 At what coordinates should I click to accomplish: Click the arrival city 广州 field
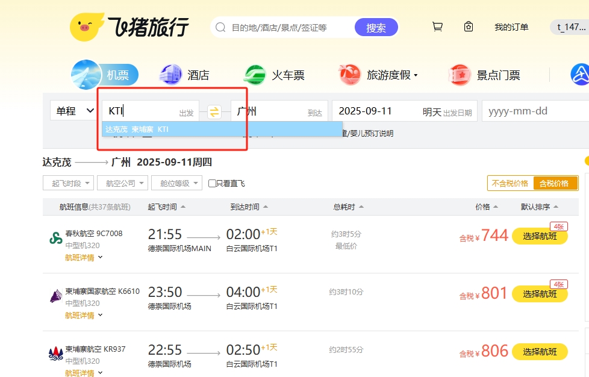pos(279,111)
